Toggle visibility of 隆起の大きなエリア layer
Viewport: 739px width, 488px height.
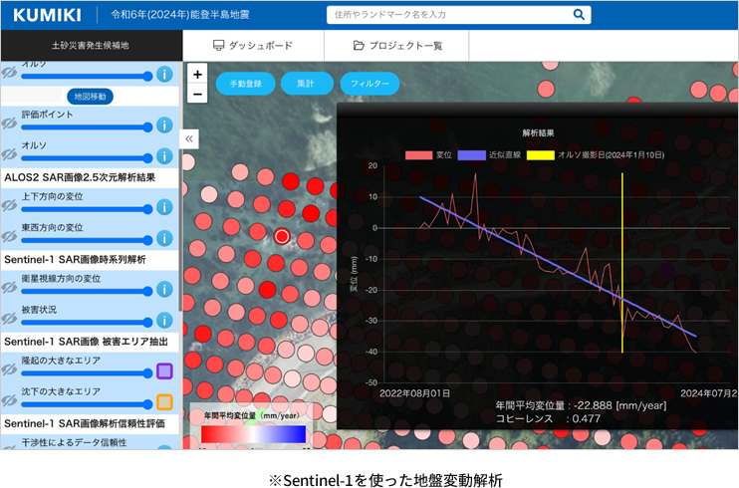click(x=9, y=369)
